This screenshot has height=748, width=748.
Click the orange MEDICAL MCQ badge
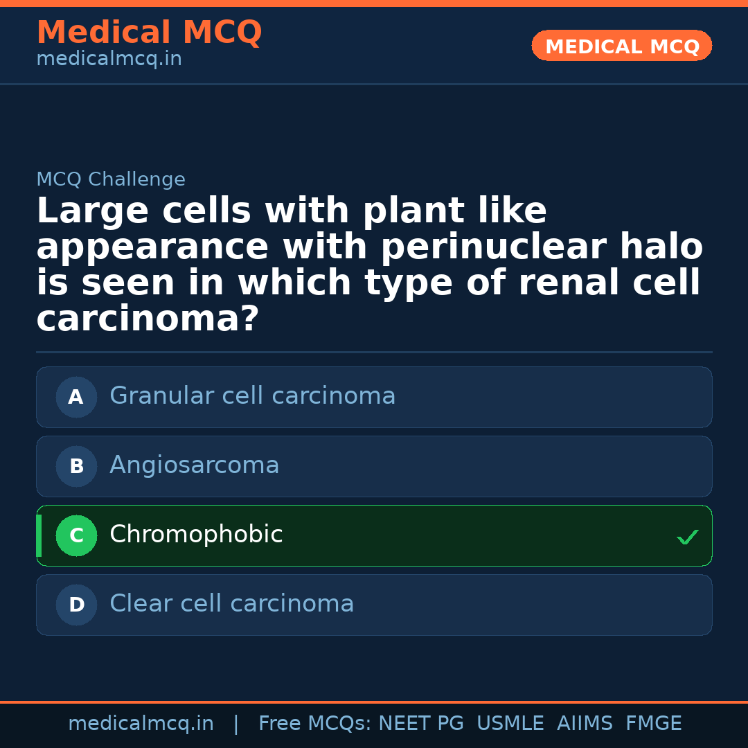pos(621,46)
